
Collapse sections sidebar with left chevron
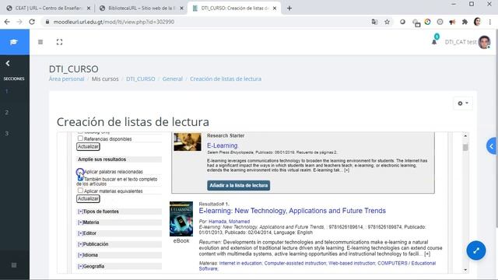8,64
